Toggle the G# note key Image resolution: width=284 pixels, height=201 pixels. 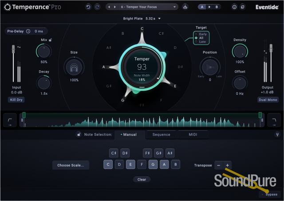click(159, 153)
